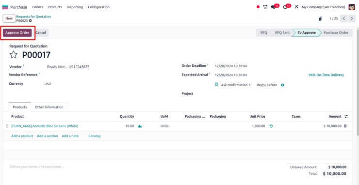
Task: Click the Units UoM cell
Action: [x=164, y=126]
